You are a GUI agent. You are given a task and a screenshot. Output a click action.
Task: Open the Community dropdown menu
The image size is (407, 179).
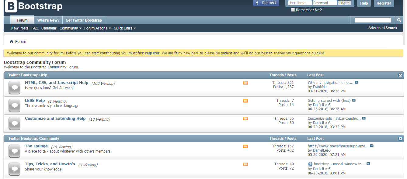[71, 28]
